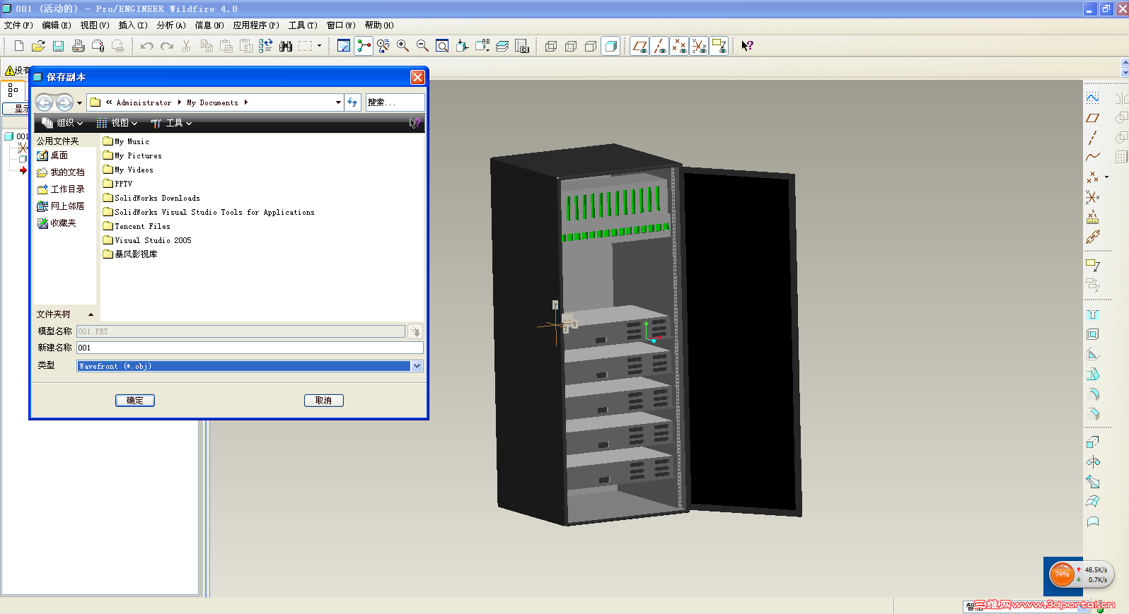Viewport: 1129px width, 614px height.
Task: Click the Layers icon in toolbar
Action: 502,46
